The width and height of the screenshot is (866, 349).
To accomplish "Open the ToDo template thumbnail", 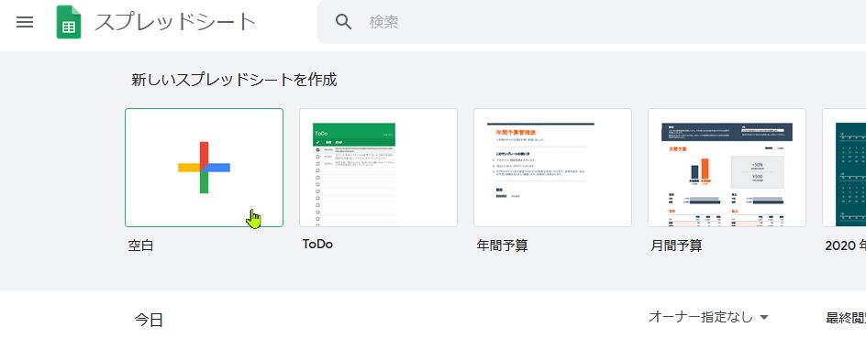I will (x=378, y=168).
